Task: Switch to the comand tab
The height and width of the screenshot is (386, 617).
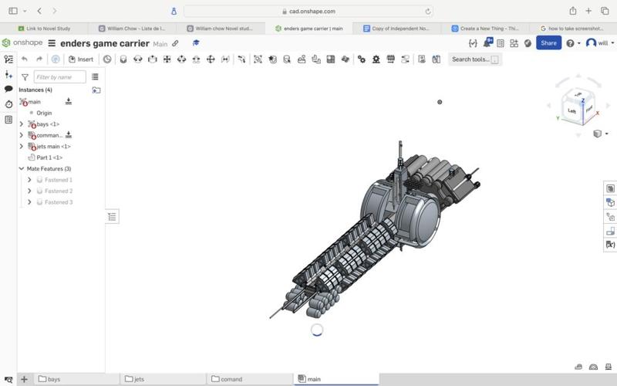Action: click(249, 379)
